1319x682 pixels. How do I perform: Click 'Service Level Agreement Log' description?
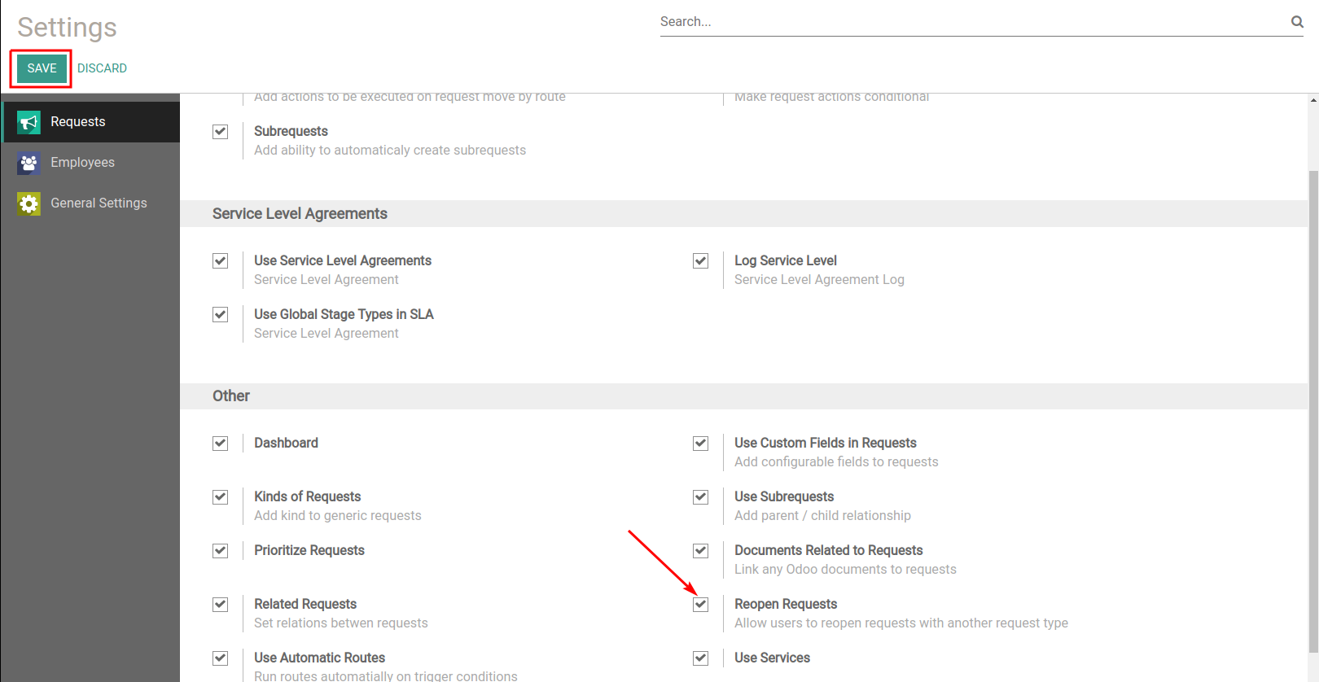[819, 280]
